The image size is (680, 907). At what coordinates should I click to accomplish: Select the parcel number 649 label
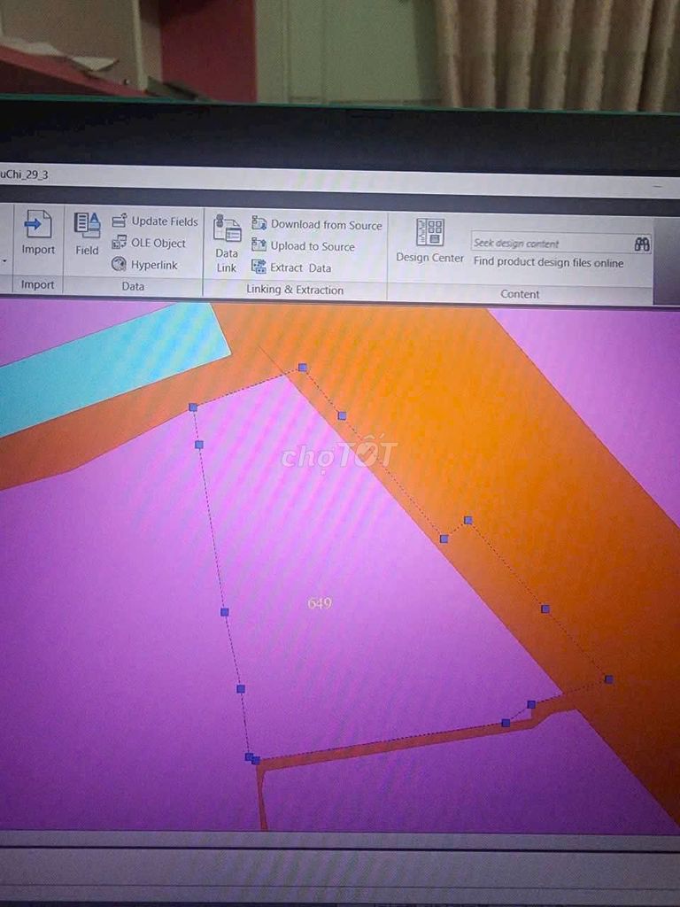319,603
